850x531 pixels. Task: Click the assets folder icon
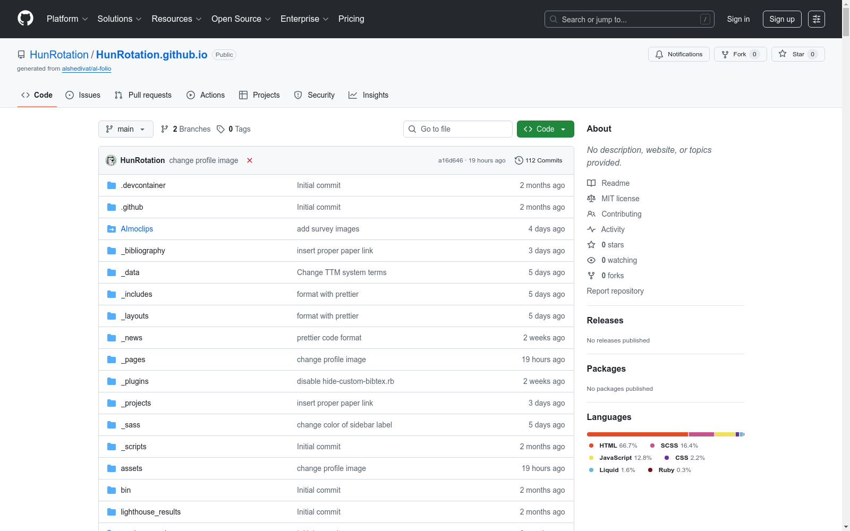tap(112, 468)
